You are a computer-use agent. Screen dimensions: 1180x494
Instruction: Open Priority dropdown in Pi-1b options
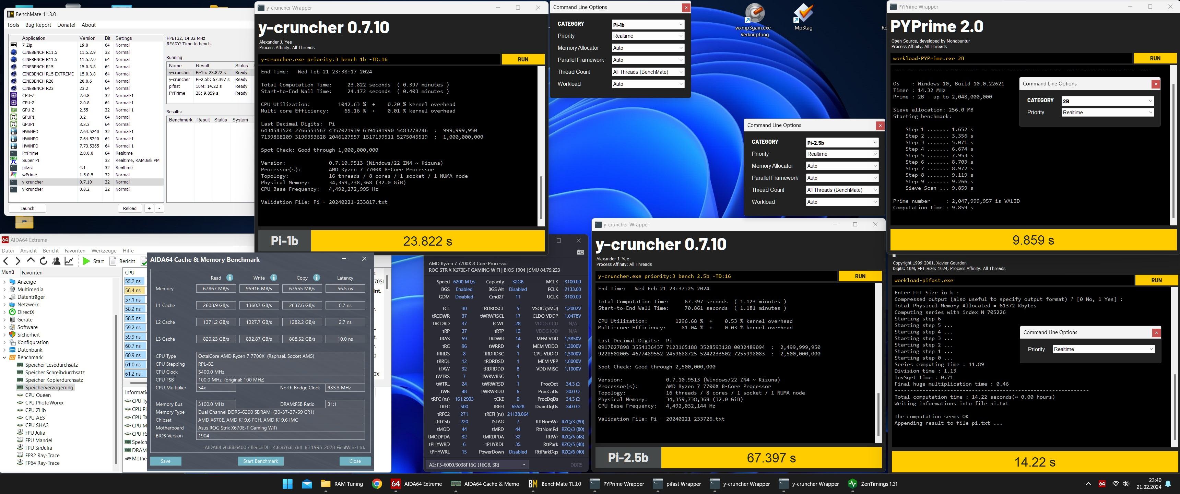(648, 36)
